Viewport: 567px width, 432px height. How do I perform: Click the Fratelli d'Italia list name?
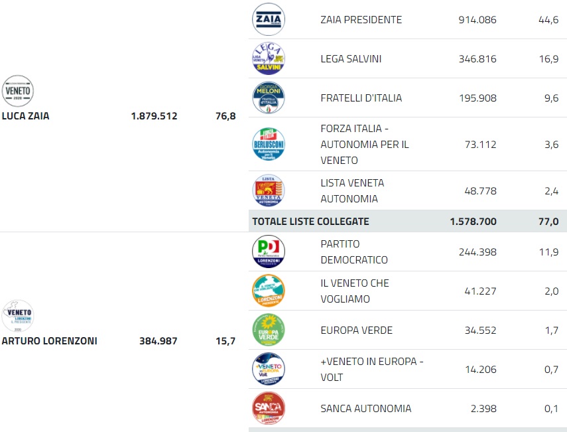point(361,98)
